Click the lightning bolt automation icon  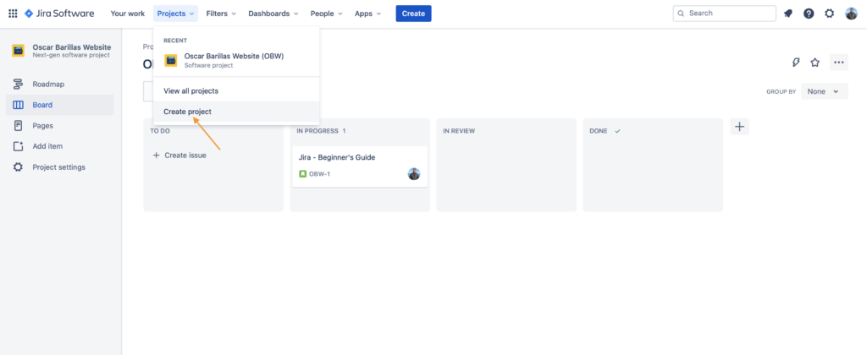coord(796,63)
